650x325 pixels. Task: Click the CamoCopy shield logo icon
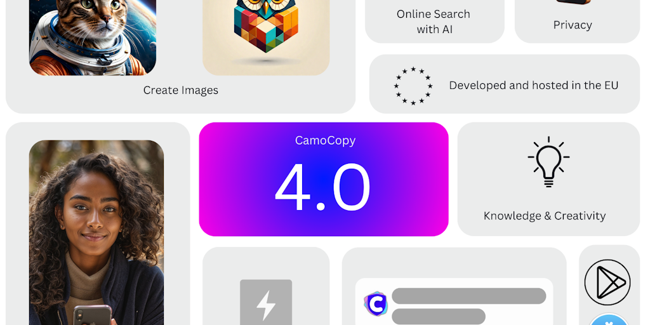(x=376, y=304)
